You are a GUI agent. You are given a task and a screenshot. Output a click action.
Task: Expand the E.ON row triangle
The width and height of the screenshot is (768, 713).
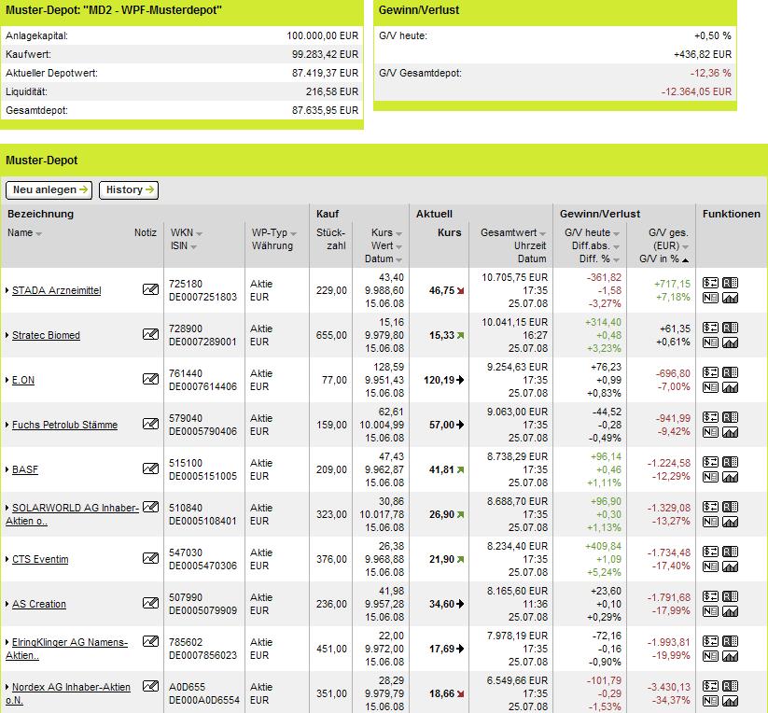7,380
